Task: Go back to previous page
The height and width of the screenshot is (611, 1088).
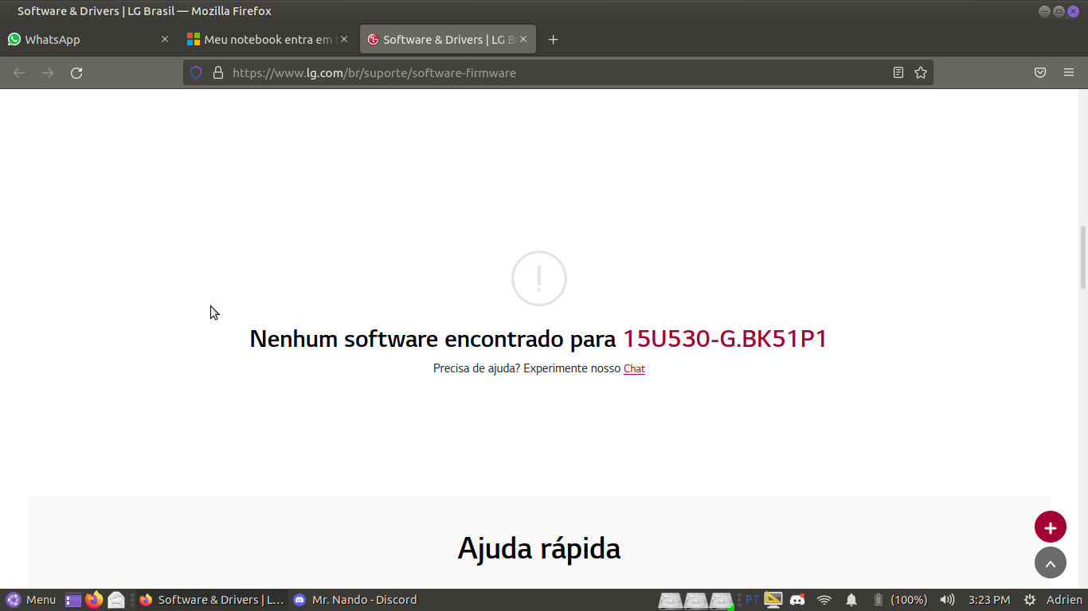Action: pyautogui.click(x=19, y=72)
